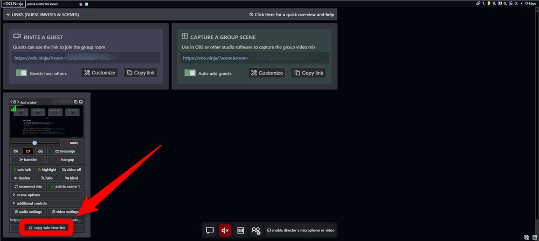Image resolution: width=539 pixels, height=241 pixels.
Task: Enable director's microphone or video
Action: coord(300,230)
